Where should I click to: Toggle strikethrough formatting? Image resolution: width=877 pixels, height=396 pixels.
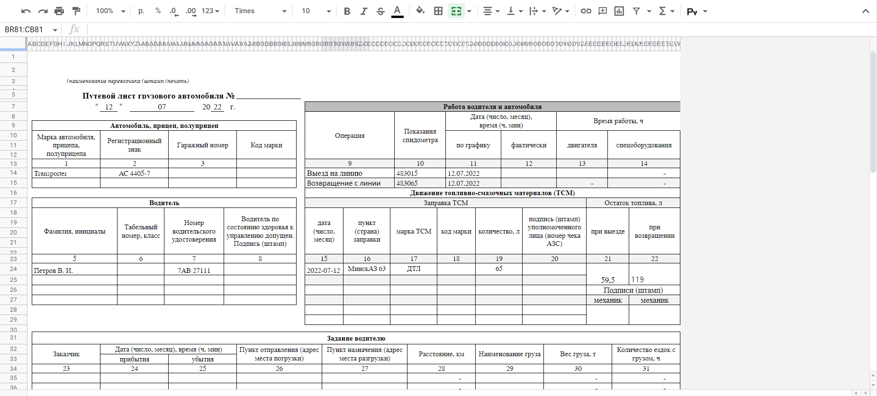pos(380,11)
